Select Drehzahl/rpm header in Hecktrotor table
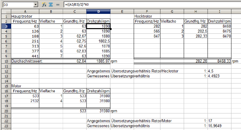241x130 pixels. [220, 21]
